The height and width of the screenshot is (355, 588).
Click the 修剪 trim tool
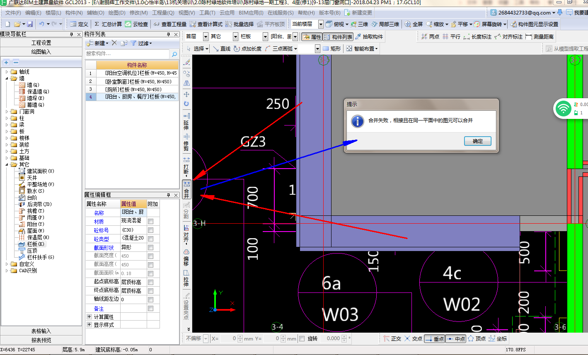tap(186, 142)
